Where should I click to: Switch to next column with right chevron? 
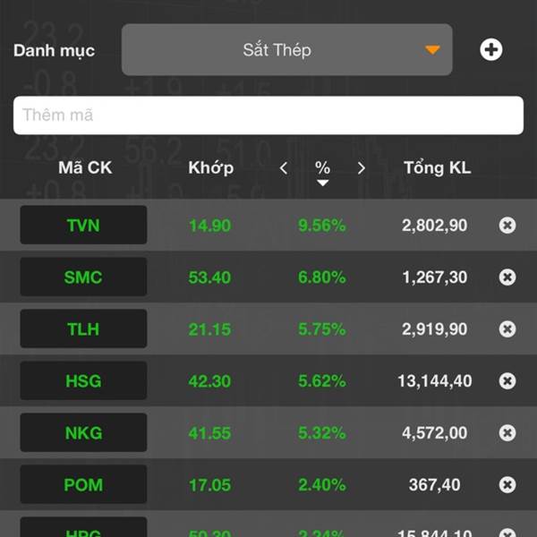tap(361, 168)
